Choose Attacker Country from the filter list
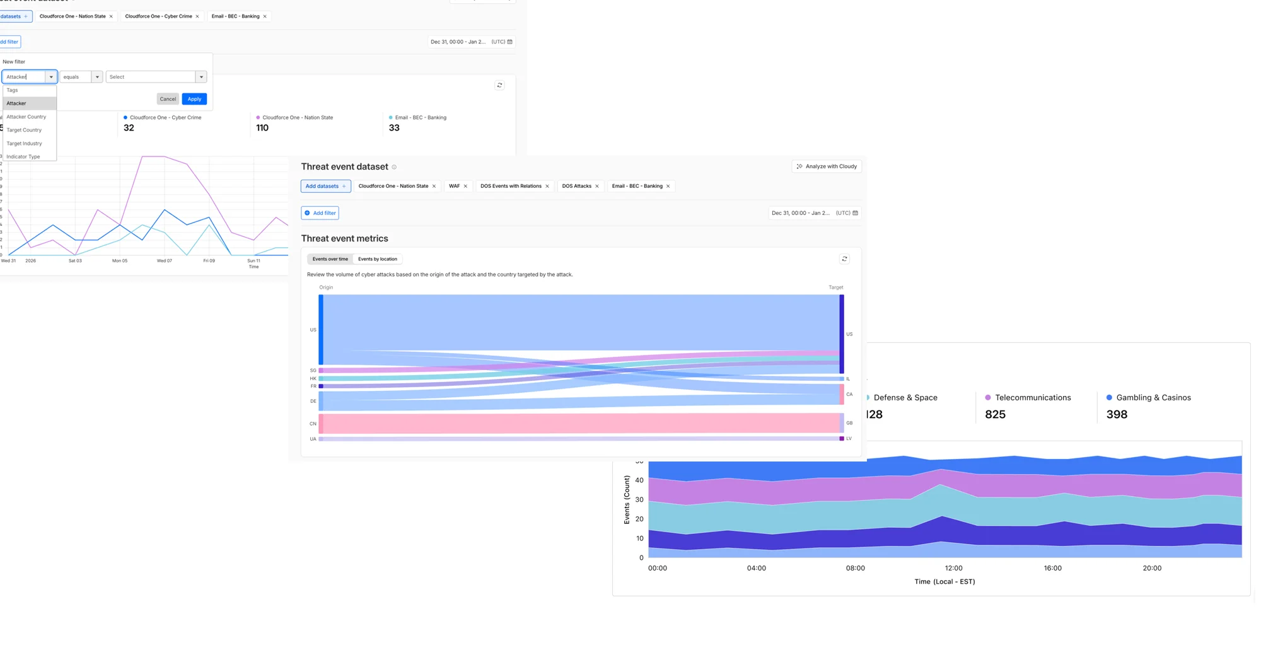1261x662 pixels. click(27, 117)
